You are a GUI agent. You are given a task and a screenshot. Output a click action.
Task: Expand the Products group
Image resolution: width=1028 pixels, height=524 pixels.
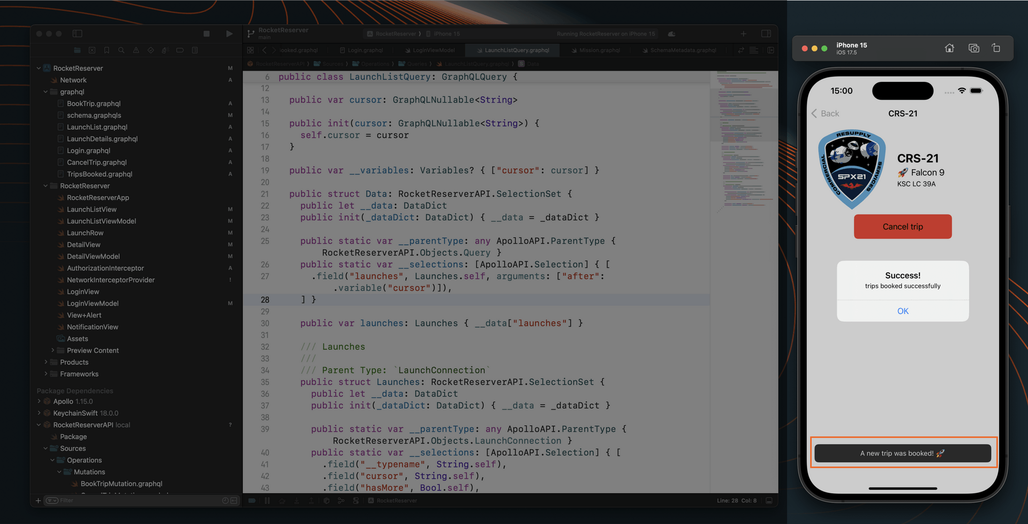[x=46, y=362]
